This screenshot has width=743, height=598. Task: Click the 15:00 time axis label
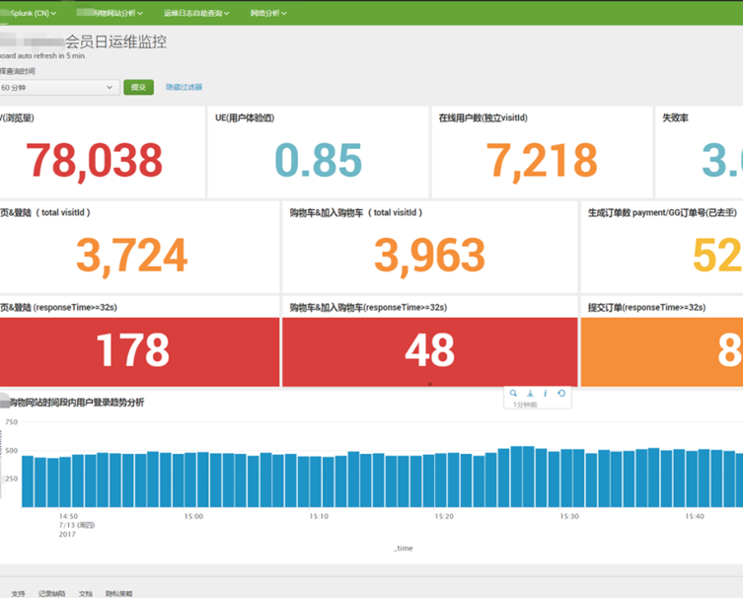(x=193, y=516)
